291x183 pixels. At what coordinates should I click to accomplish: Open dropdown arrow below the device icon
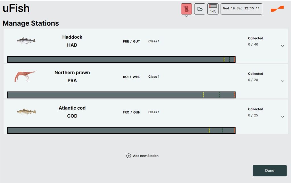(186, 16)
